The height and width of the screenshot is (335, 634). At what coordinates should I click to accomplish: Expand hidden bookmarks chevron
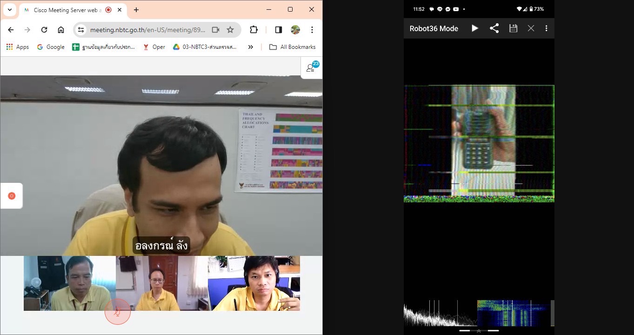pyautogui.click(x=251, y=47)
